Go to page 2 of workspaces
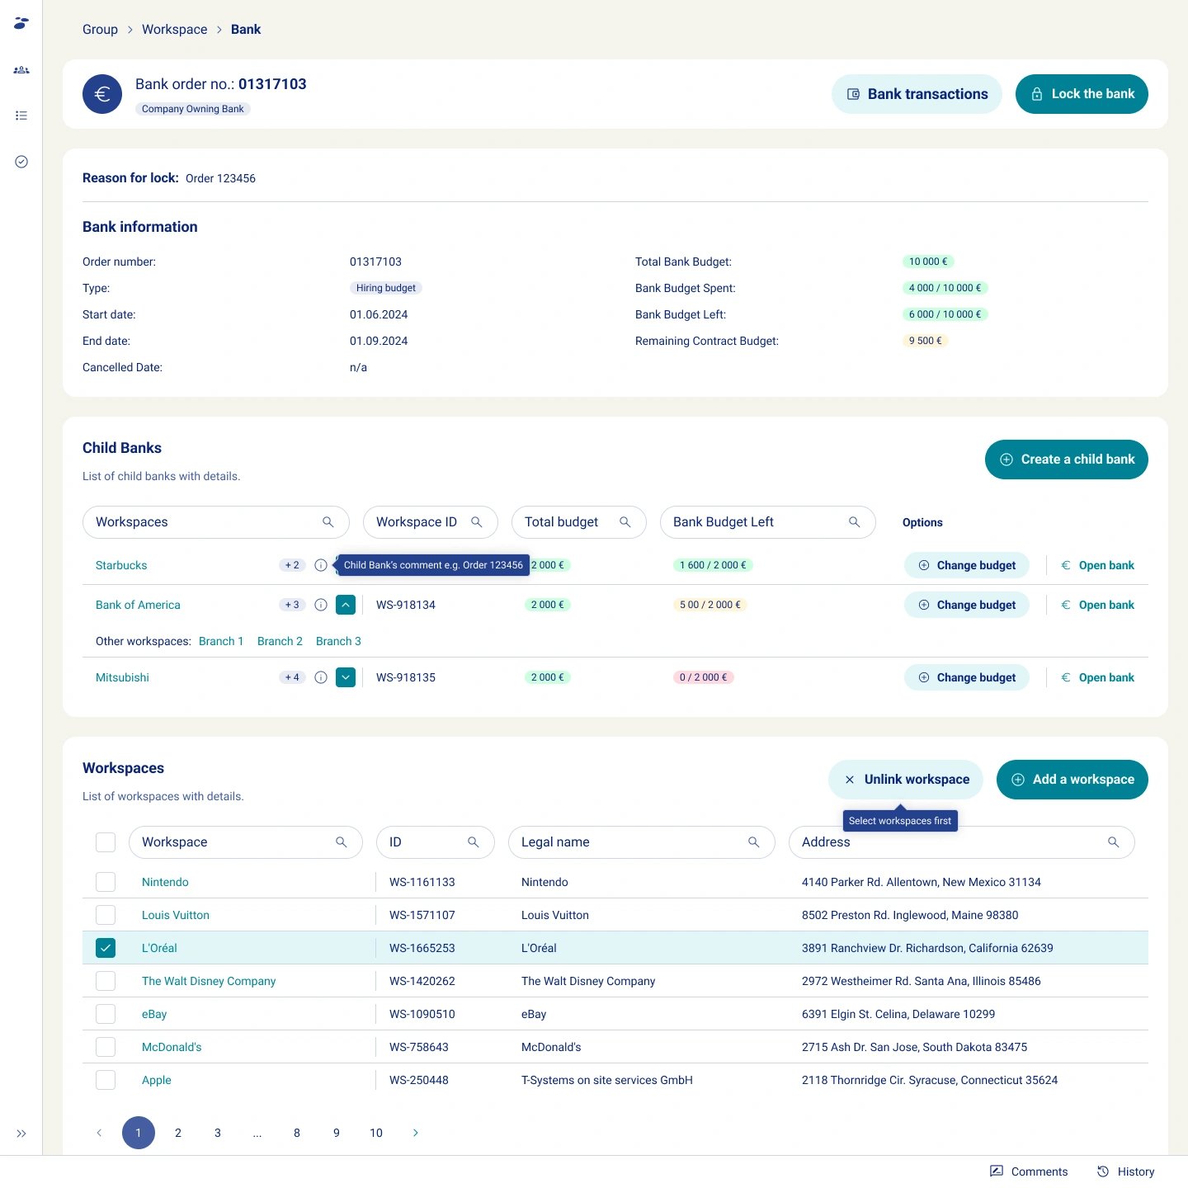The width and height of the screenshot is (1188, 1188). pos(178,1133)
